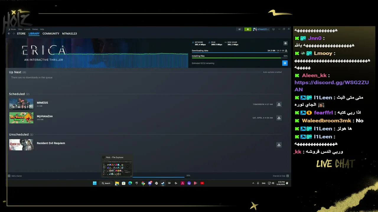Screen dimensions: 378x212
Task: Open the Games menu
Action: coord(35,29)
